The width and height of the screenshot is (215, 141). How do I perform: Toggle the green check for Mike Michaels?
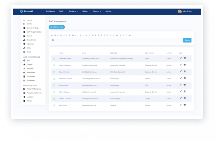click(54, 92)
